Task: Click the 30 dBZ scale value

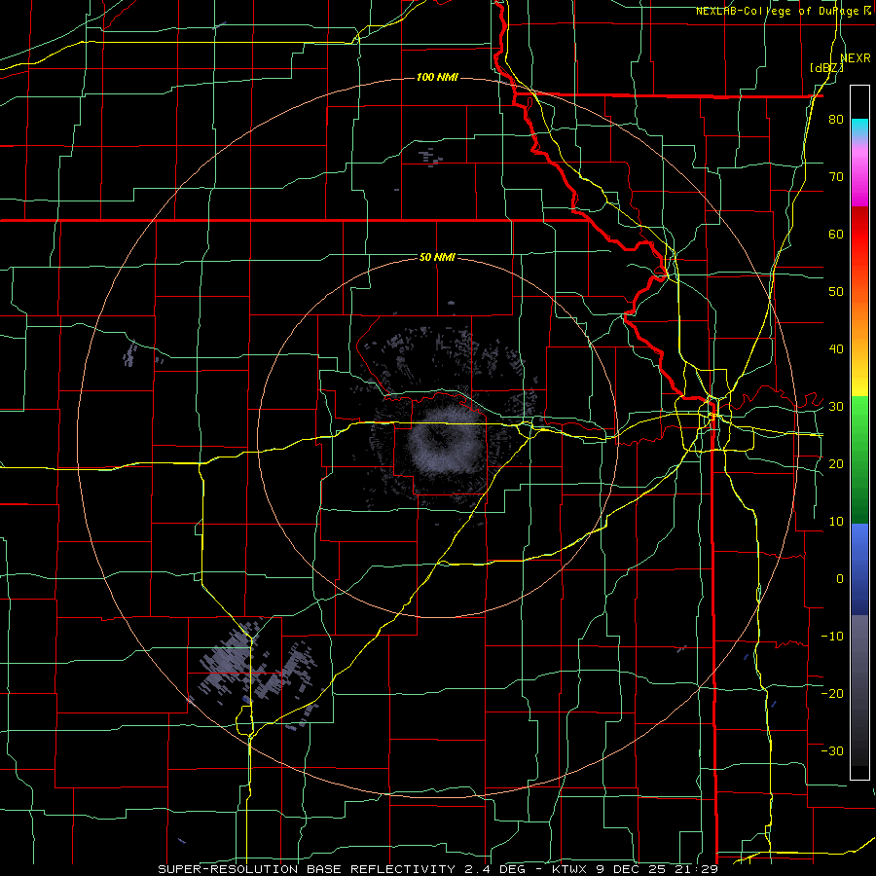Action: tap(836, 407)
